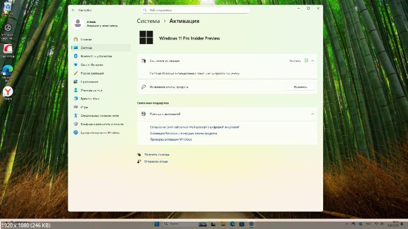Click the Settings gear taskbar icon
408x229 pixels.
251,224
